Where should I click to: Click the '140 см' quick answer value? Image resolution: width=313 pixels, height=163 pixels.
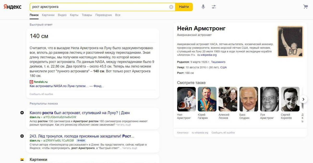39,36
